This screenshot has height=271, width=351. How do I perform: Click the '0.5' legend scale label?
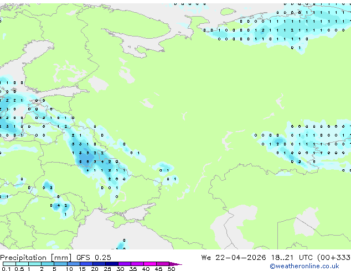point(19,269)
